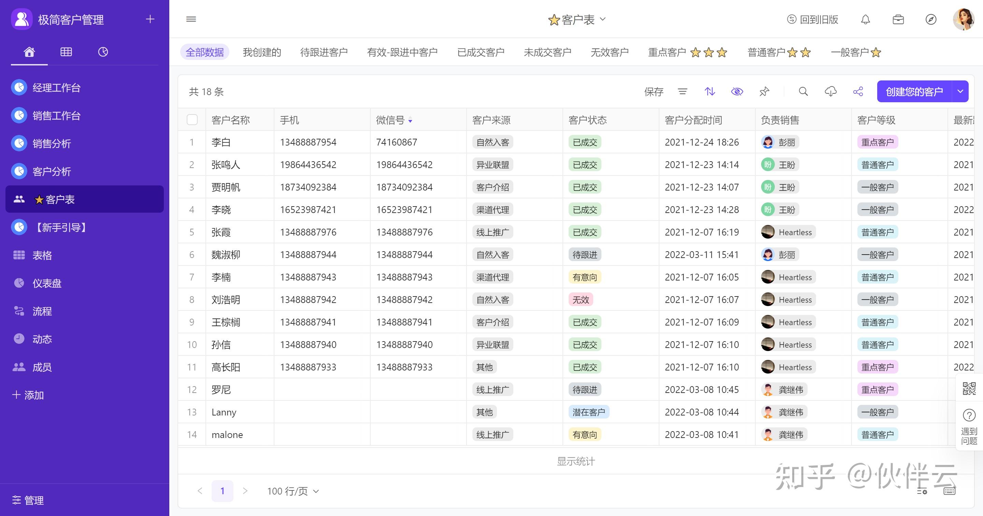
Task: Open the search magnifier in table toolbar
Action: click(x=803, y=91)
